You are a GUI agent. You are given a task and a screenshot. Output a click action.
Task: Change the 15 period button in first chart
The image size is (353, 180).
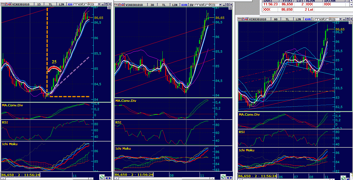39,4
